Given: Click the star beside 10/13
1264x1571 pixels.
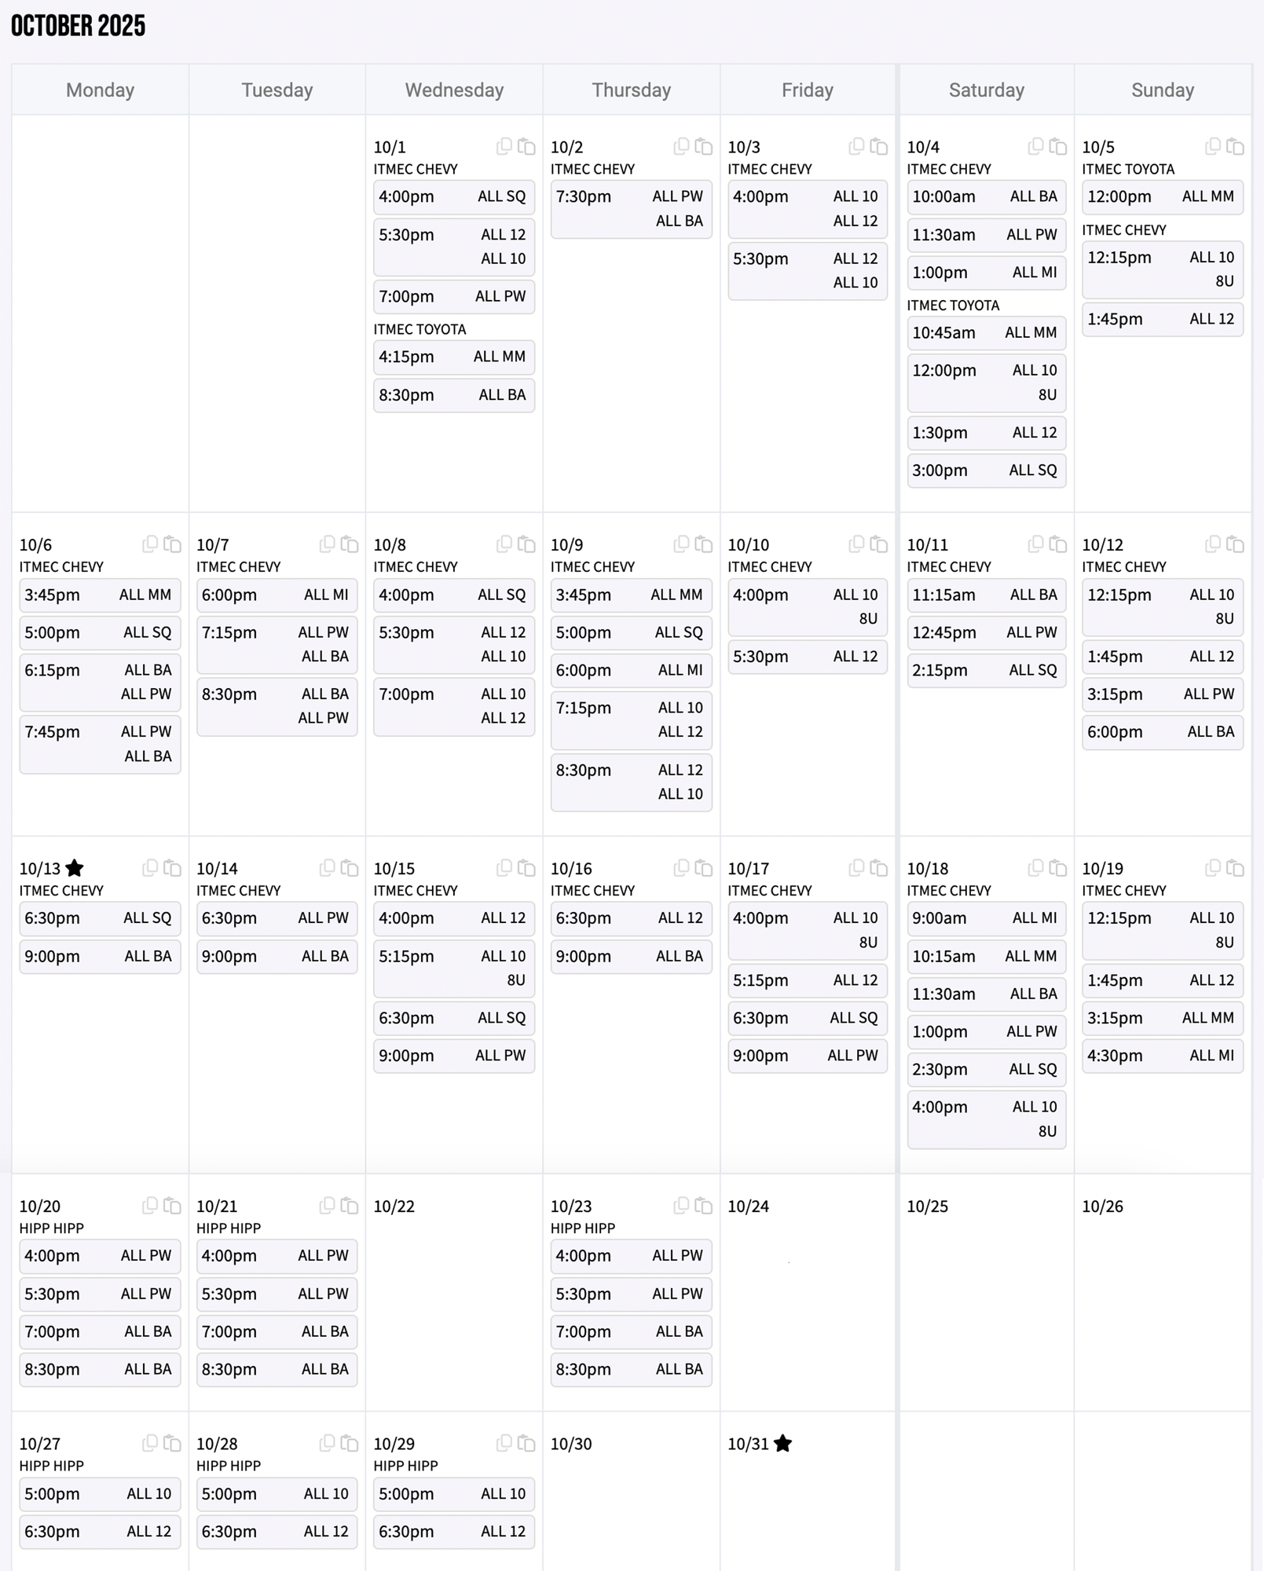Looking at the screenshot, I should point(75,868).
